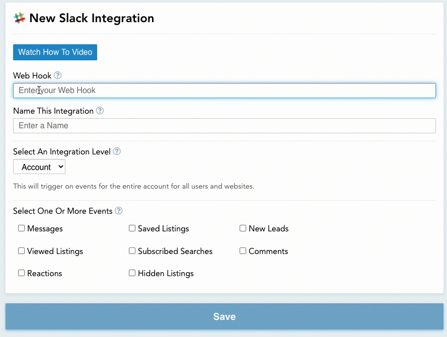Click the New Slack Integration heading
447x337 pixels.
(x=92, y=18)
